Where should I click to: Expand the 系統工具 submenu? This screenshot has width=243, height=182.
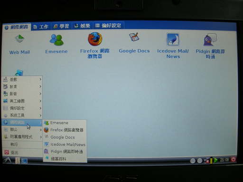click(22, 115)
